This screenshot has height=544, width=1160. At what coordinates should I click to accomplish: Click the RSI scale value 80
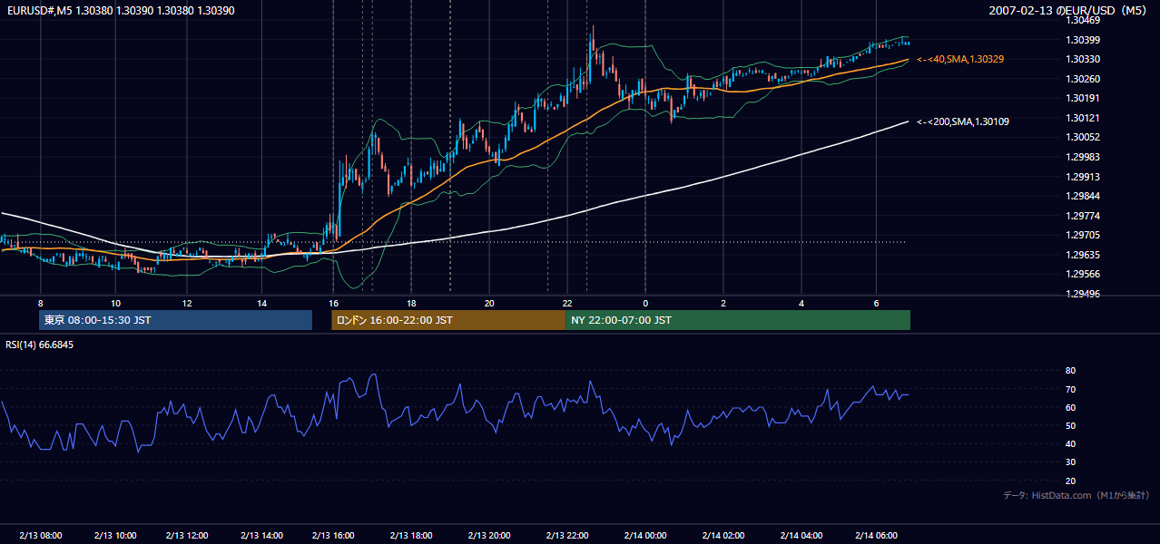click(x=1070, y=371)
